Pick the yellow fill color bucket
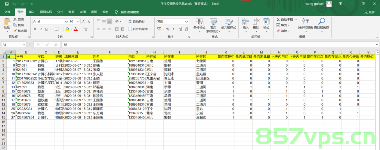The image size is (380, 150). [x=67, y=29]
